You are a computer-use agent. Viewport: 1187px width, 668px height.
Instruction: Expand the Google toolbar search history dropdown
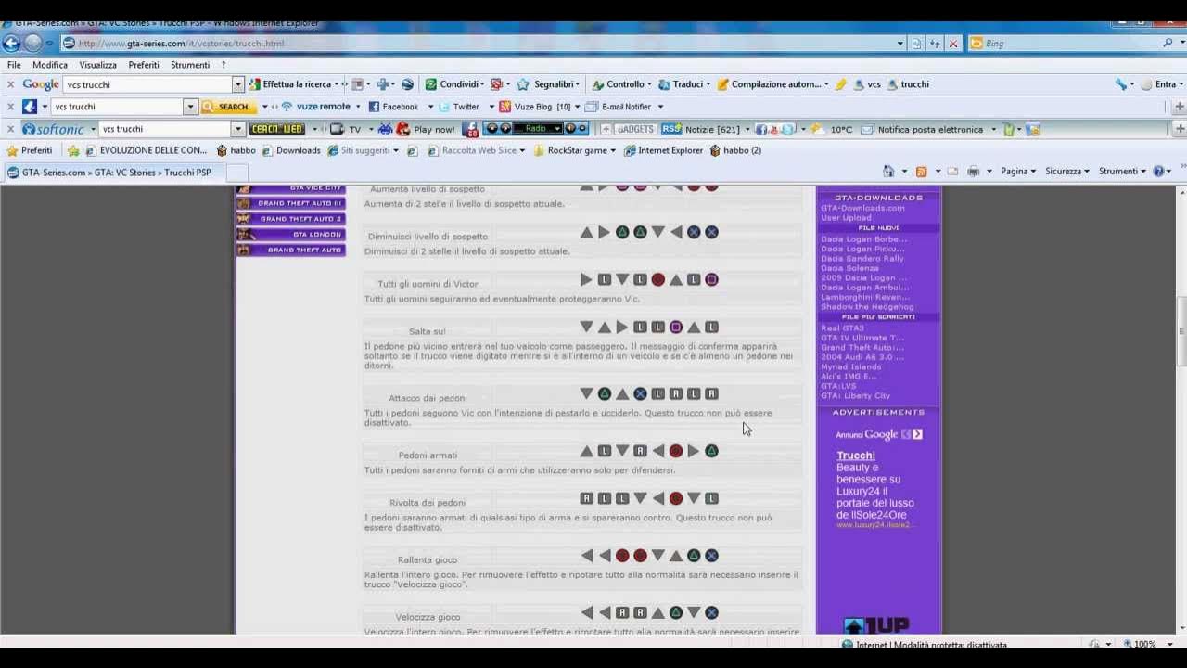237,84
